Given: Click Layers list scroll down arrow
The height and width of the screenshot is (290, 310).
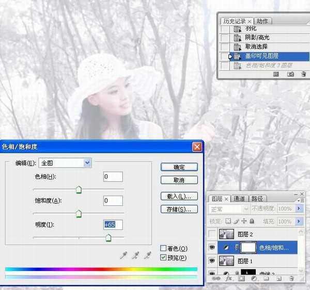Looking at the screenshot, I should click(301, 270).
